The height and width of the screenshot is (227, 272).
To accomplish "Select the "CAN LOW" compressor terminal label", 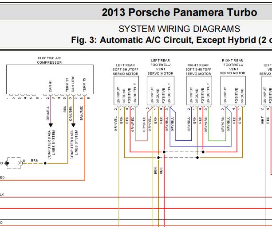I will [x=73, y=84].
